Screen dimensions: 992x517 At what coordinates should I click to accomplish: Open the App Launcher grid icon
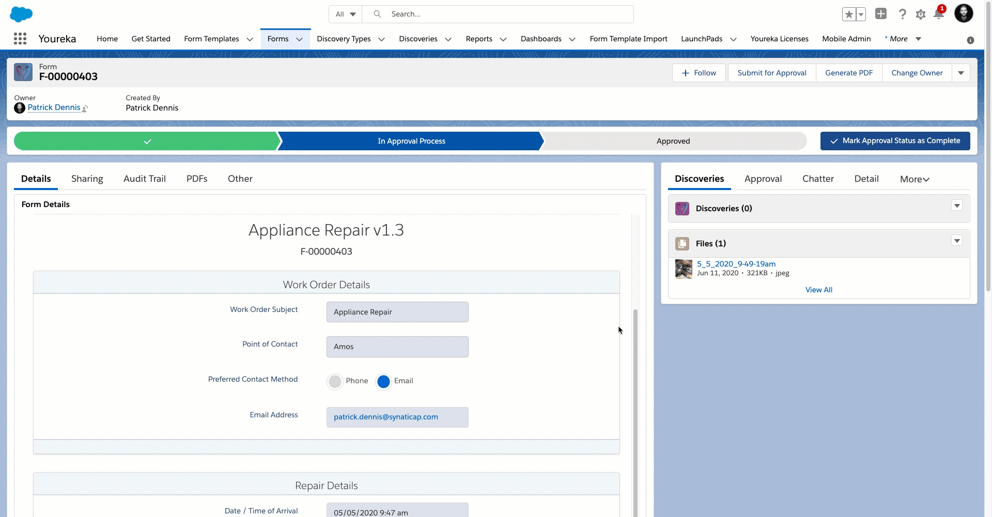pos(20,39)
